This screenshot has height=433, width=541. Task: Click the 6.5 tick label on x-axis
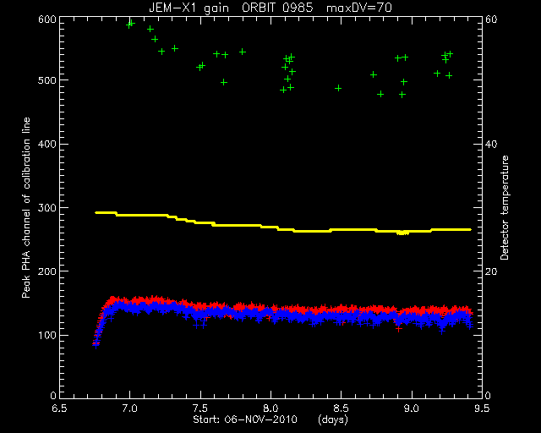point(59,408)
